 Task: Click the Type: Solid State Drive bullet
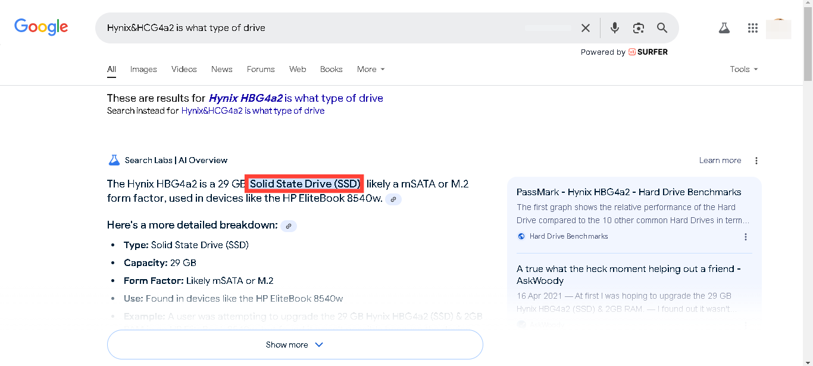(186, 245)
